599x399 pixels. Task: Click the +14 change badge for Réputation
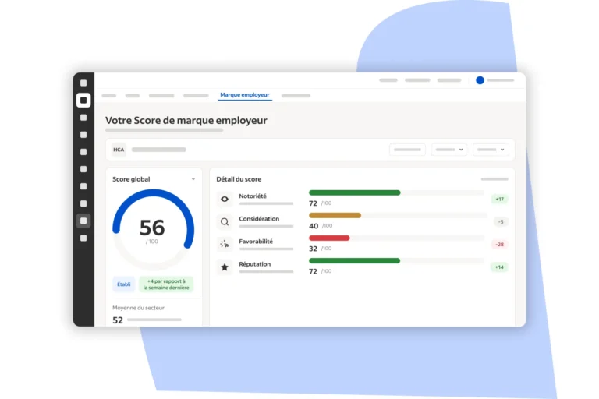point(499,267)
